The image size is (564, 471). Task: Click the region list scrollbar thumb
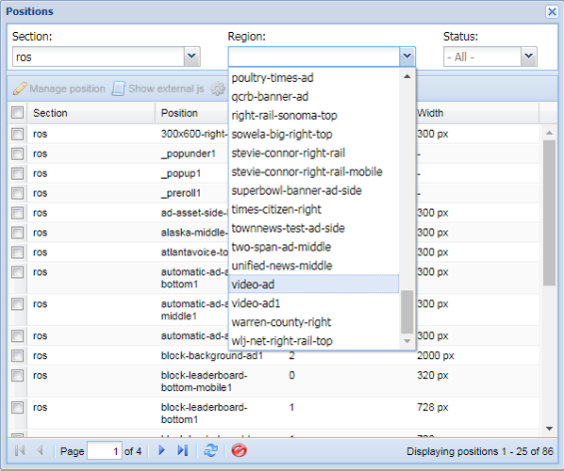point(406,312)
